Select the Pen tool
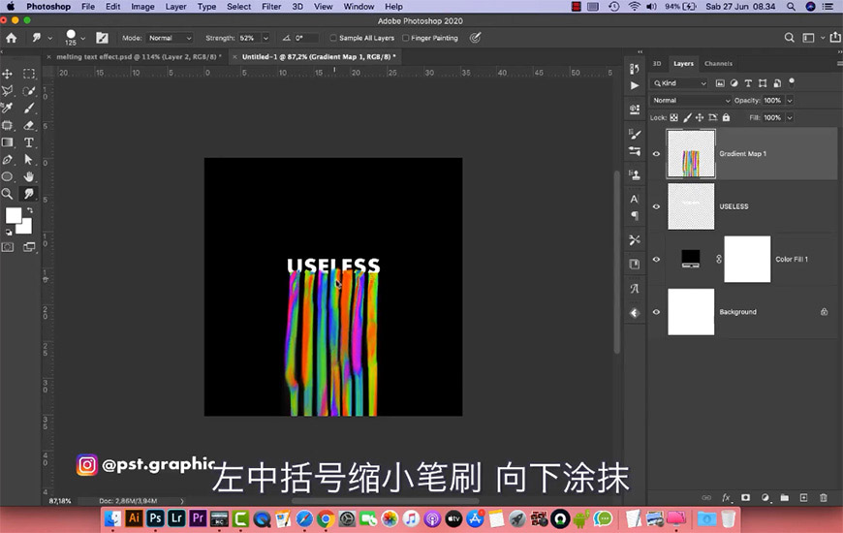Screen dimensions: 843x533 point(8,160)
